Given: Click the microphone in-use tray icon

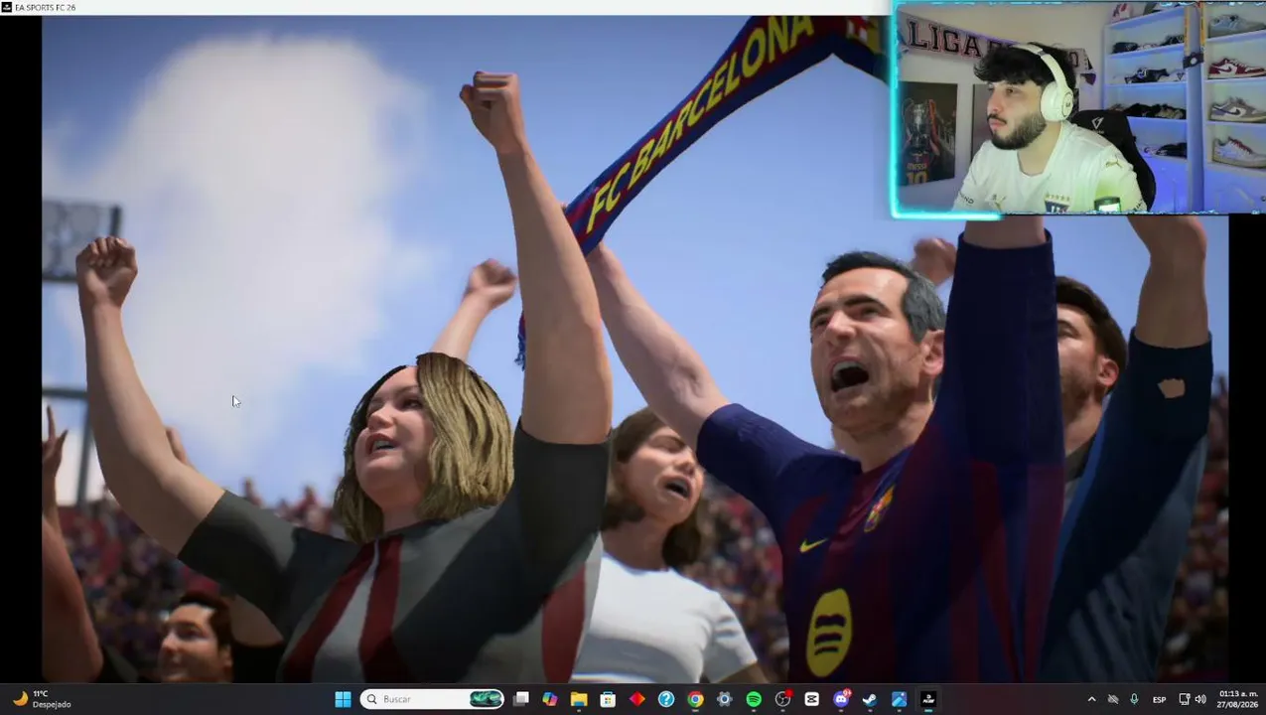Looking at the screenshot, I should coord(1134,699).
